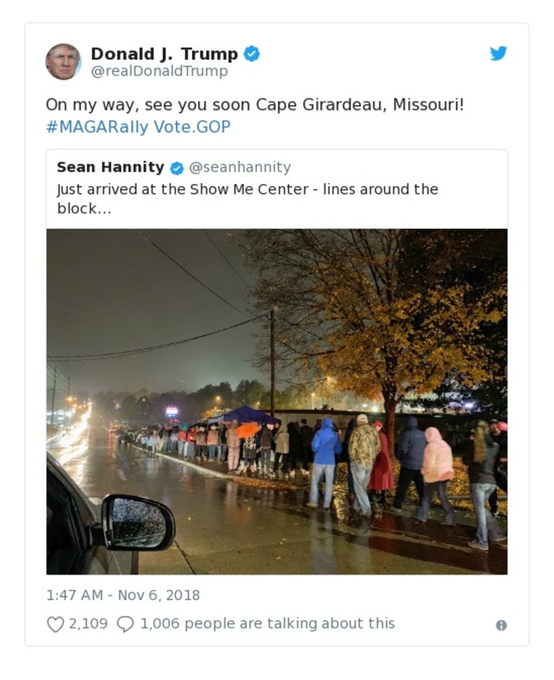Follow the #MAGARally hashtag link

pos(97,127)
